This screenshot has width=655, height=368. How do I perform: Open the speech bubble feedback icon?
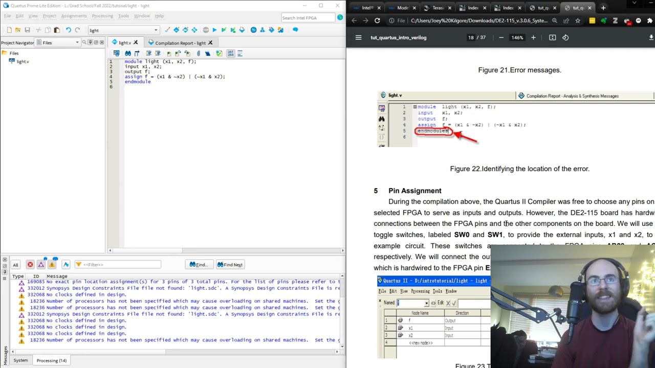[x=295, y=30]
